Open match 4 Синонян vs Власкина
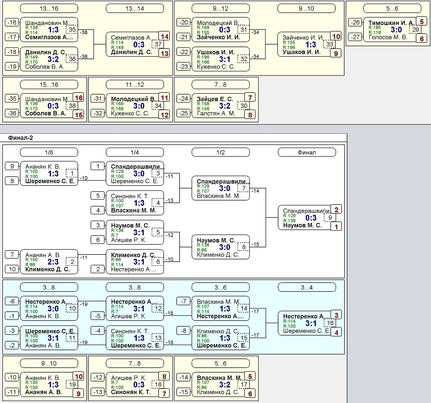 coord(135,203)
